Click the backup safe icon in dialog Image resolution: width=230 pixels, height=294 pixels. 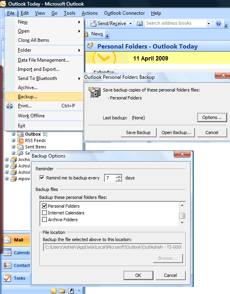click(x=94, y=92)
